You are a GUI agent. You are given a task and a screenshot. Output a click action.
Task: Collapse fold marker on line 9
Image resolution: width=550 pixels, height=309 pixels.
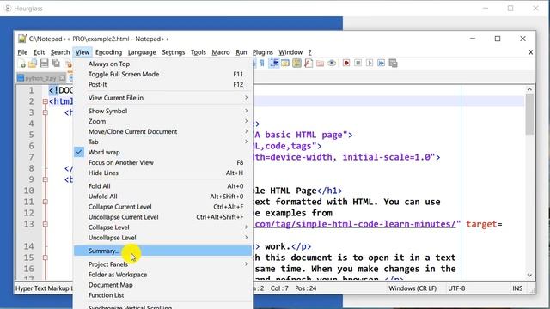click(46, 179)
